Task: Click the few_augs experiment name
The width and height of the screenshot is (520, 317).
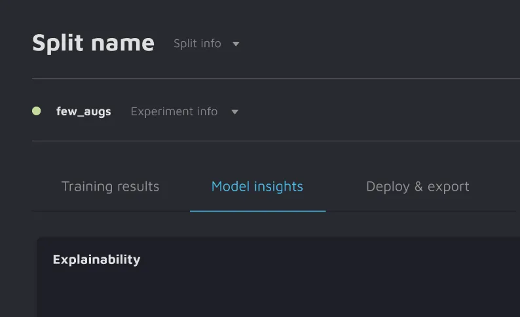Action: tap(84, 112)
